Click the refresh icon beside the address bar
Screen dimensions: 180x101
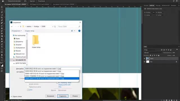tap(55, 27)
